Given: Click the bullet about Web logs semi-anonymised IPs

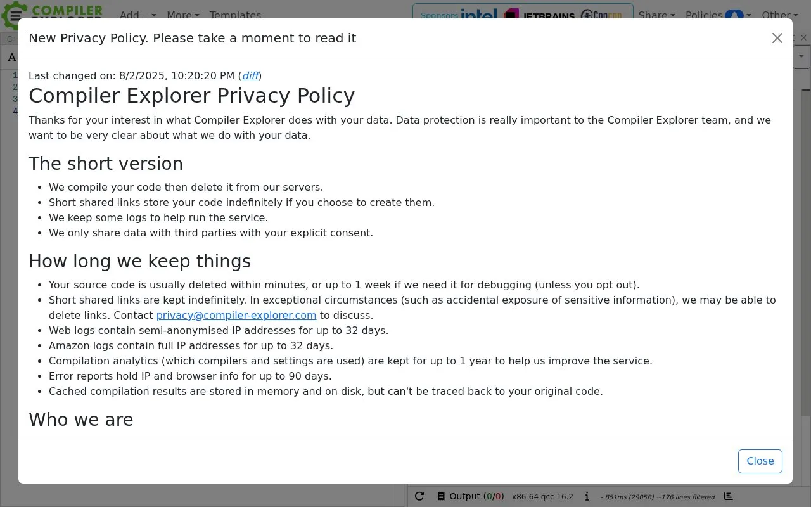Looking at the screenshot, I should tap(219, 331).
